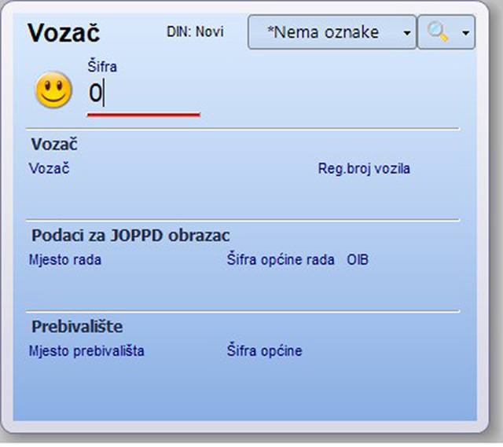Click the bold 'Vozač' section heading

[54, 145]
